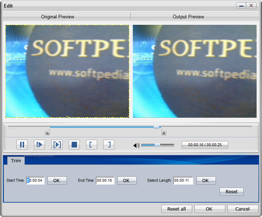Click the Original Preview video pane
The image size is (262, 217).
click(67, 71)
